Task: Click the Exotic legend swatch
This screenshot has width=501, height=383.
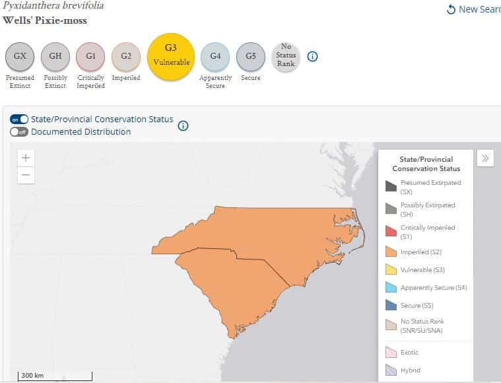Action: (391, 352)
